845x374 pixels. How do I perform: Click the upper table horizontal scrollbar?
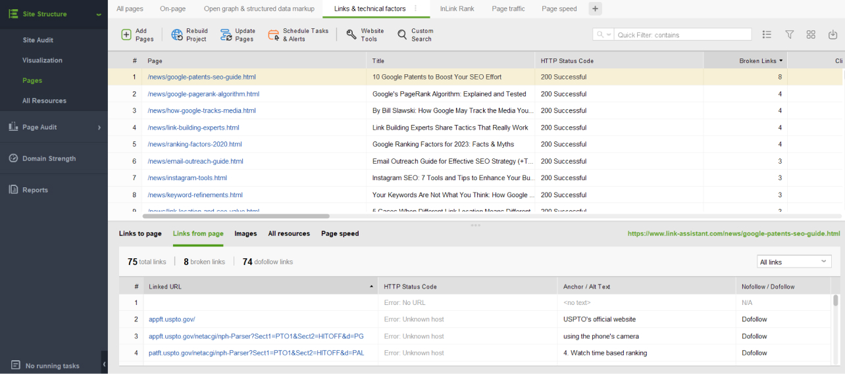(236, 216)
